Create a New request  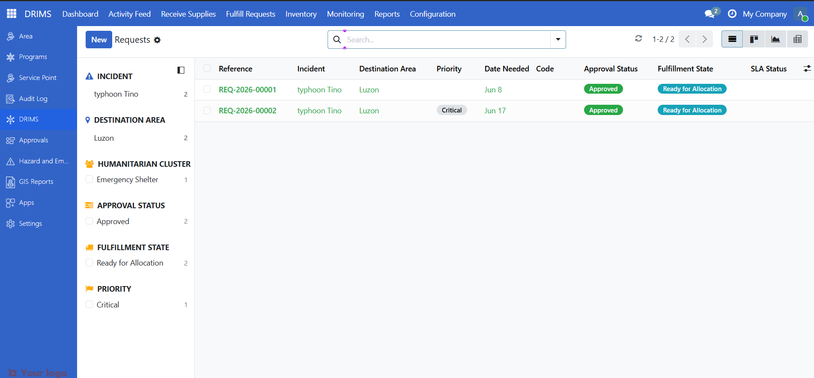(x=99, y=39)
